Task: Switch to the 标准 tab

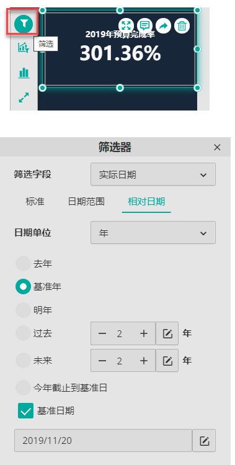Action: 35,202
